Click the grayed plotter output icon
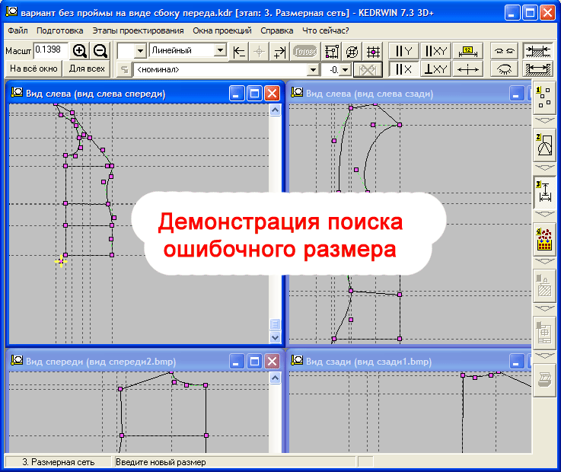Viewport: 561px width, 472px height. tap(544, 380)
